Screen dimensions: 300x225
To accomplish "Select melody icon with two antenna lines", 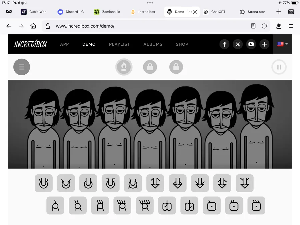I will (x=78, y=205).
